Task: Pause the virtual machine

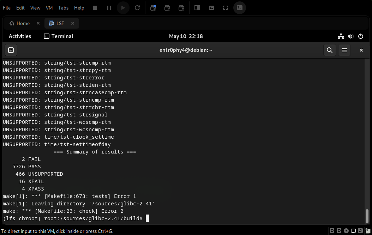Action: click(109, 8)
